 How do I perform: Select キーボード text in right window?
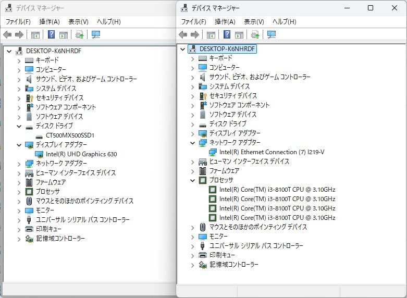(220, 58)
